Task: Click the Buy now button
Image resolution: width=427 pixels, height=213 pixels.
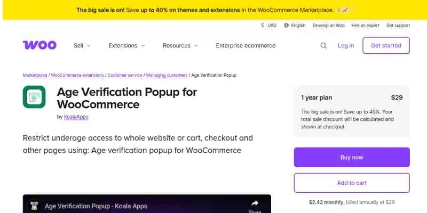Action: click(352, 158)
